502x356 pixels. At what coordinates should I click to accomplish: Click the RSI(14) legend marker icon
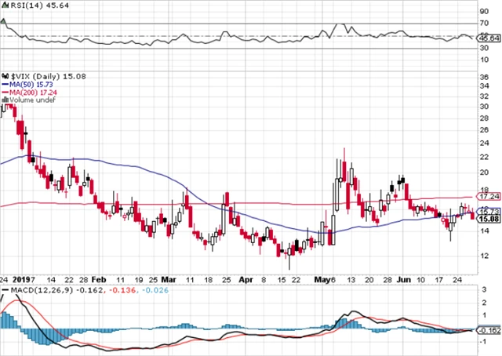4,5
